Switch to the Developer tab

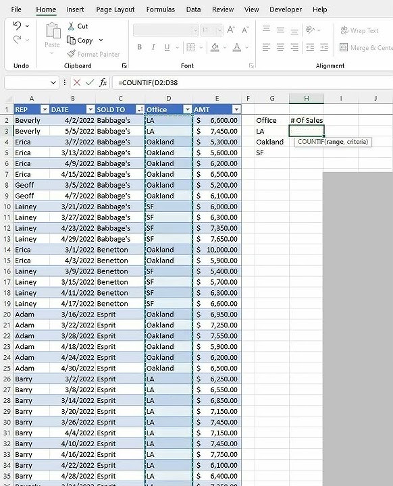pyautogui.click(x=286, y=9)
